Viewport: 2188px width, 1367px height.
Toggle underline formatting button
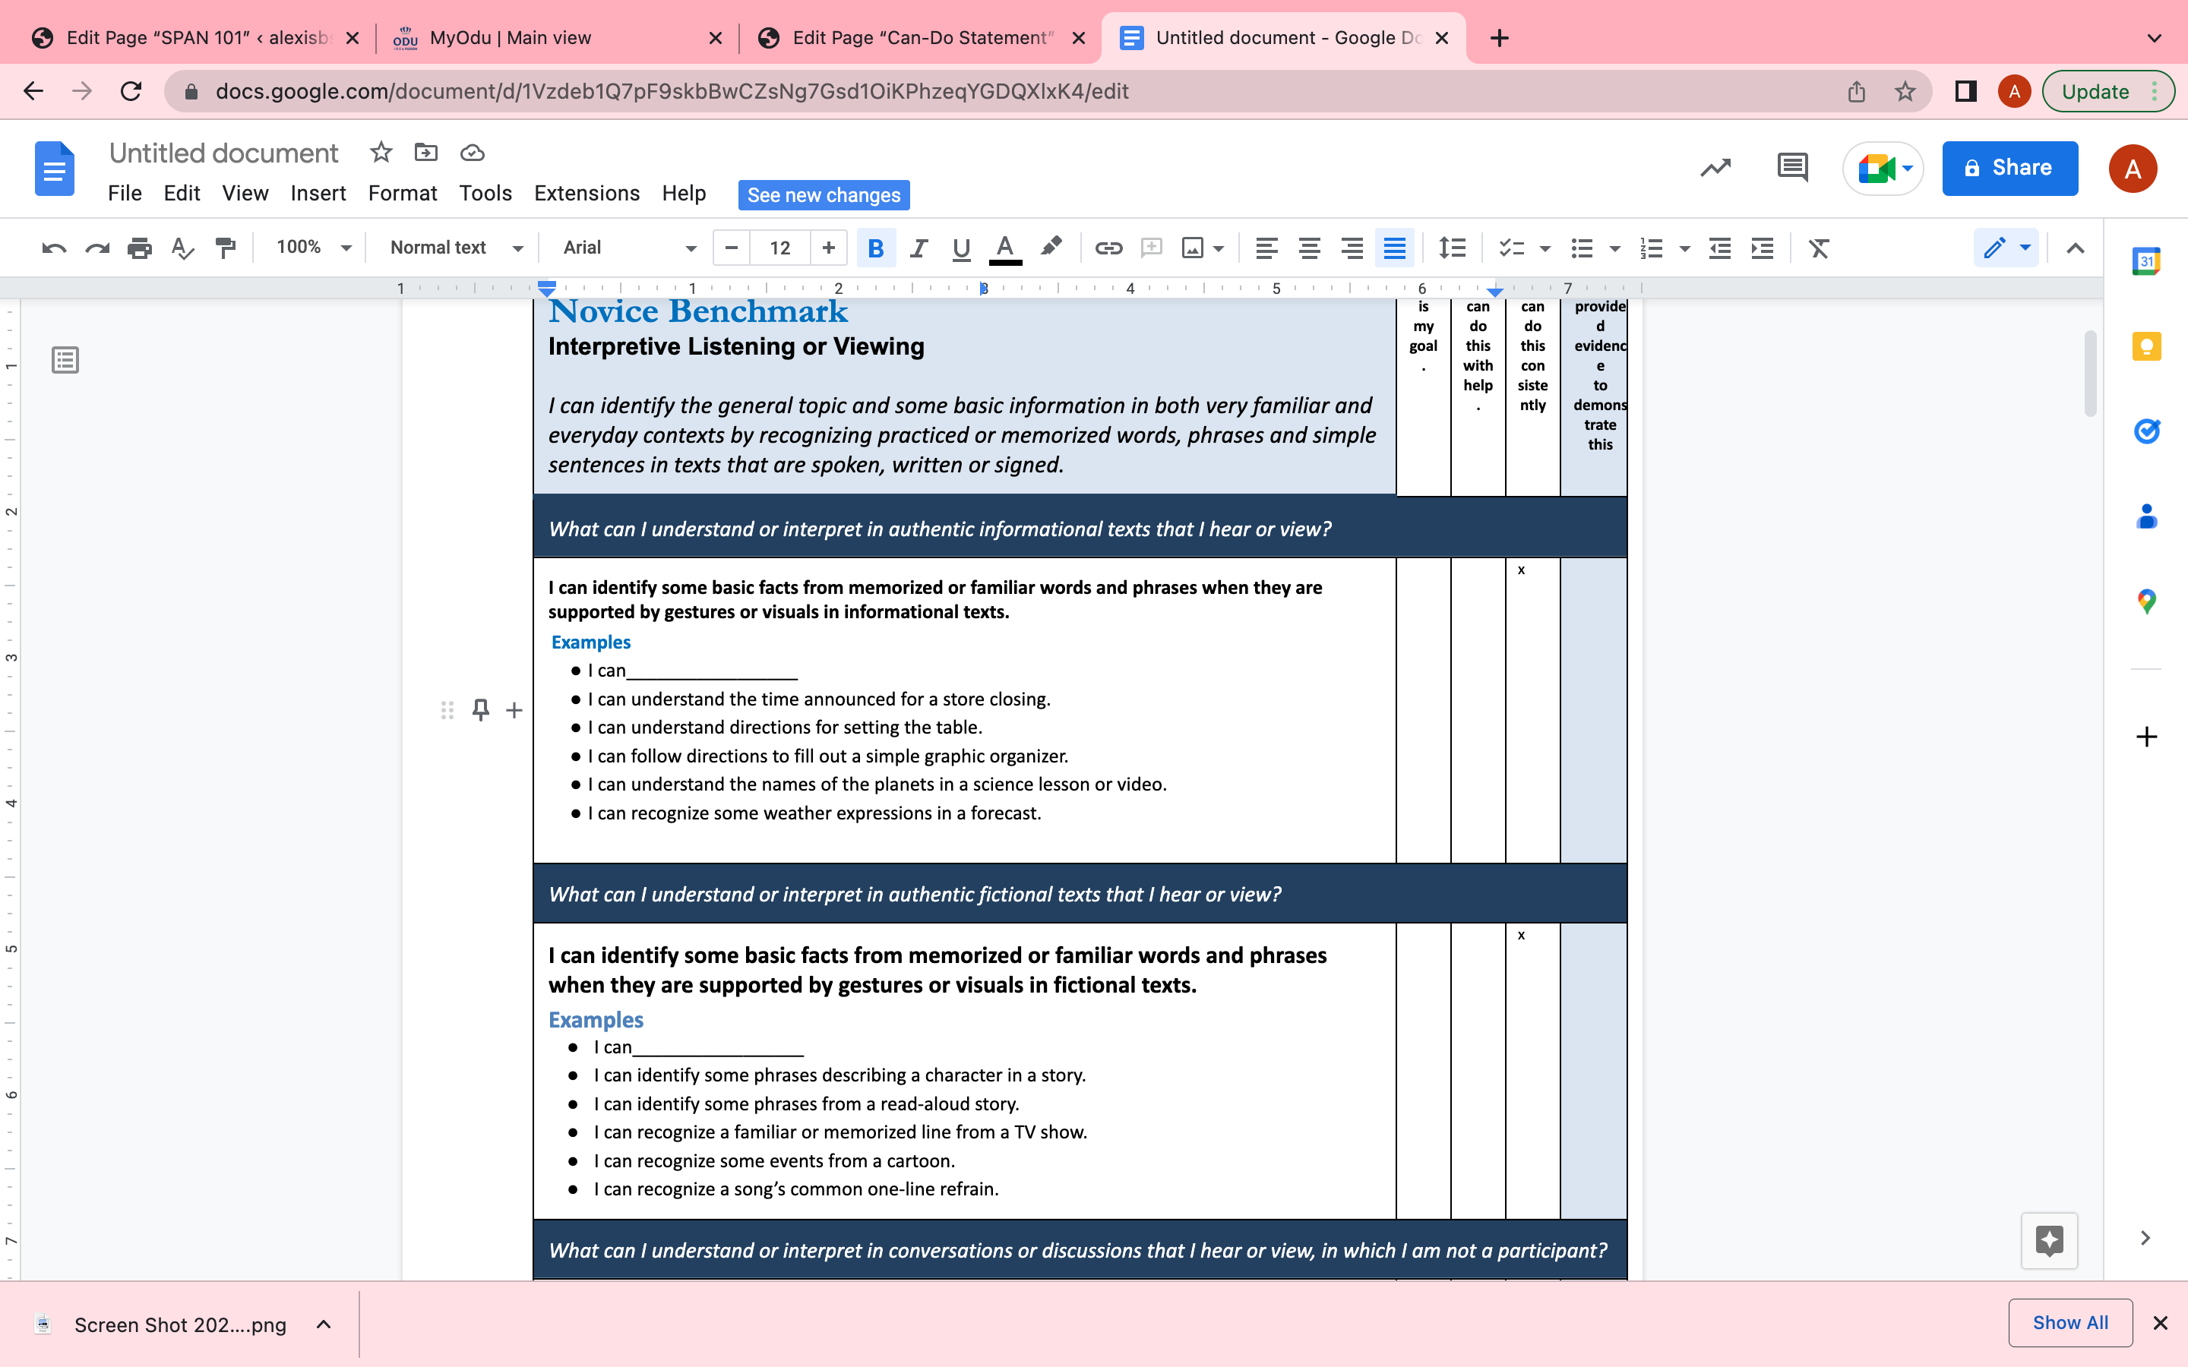[x=961, y=248]
